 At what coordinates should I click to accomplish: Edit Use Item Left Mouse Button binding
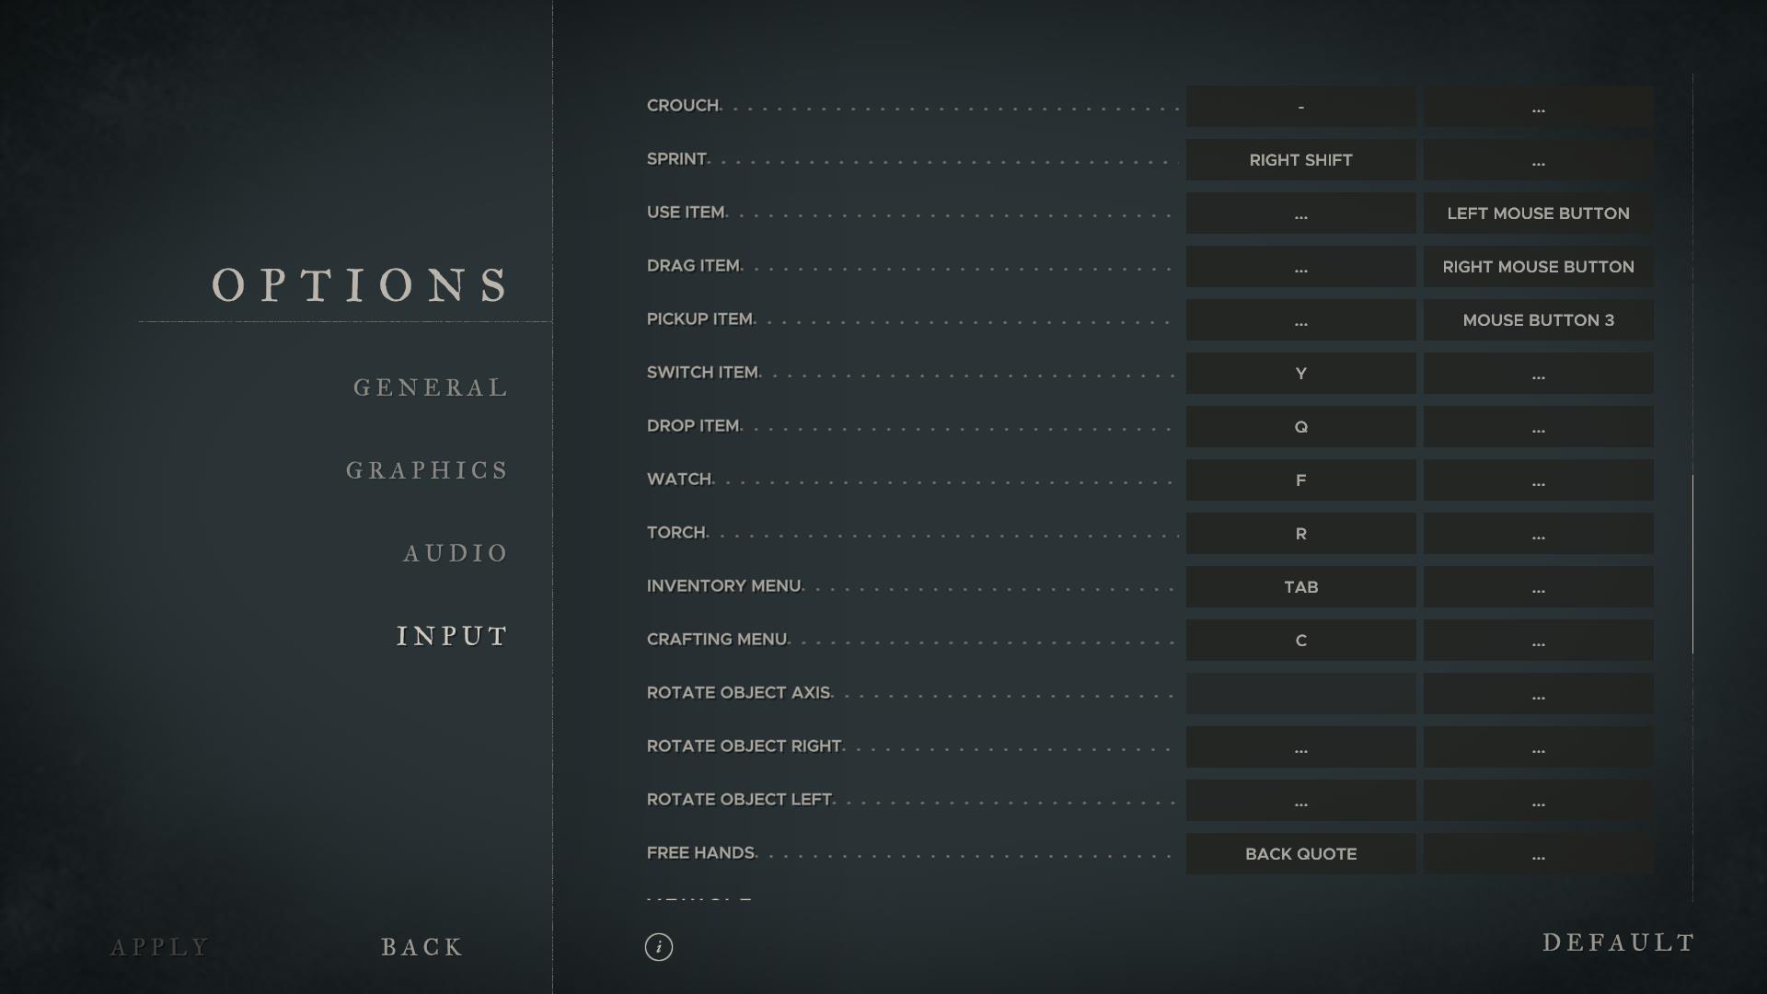click(x=1538, y=214)
